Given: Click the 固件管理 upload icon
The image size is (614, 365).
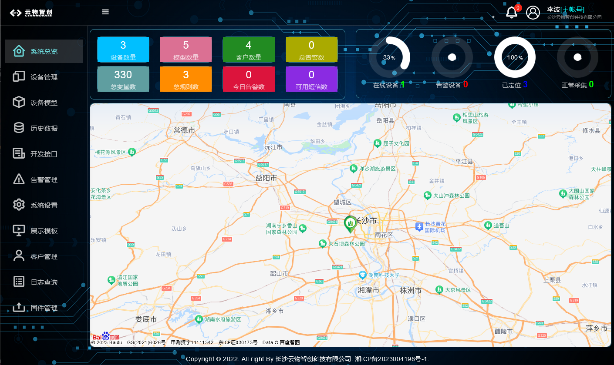Looking at the screenshot, I should point(19,308).
